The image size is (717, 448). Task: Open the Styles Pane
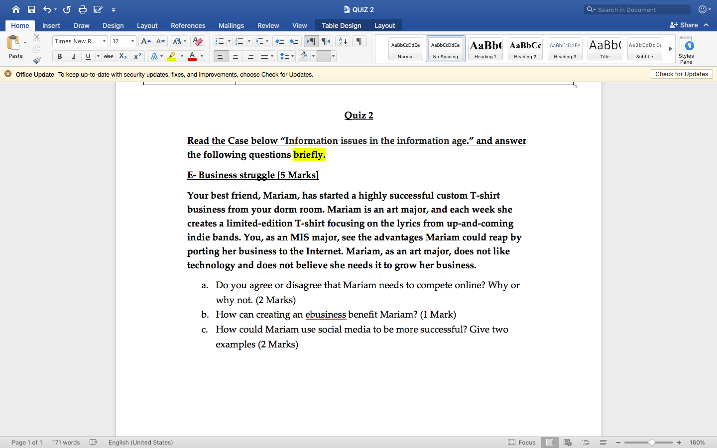tap(686, 49)
